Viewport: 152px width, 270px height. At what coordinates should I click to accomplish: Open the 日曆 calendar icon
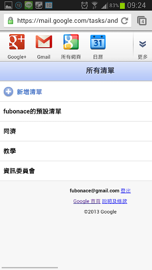(x=98, y=42)
